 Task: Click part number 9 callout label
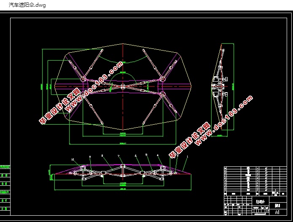tap(90, 157)
